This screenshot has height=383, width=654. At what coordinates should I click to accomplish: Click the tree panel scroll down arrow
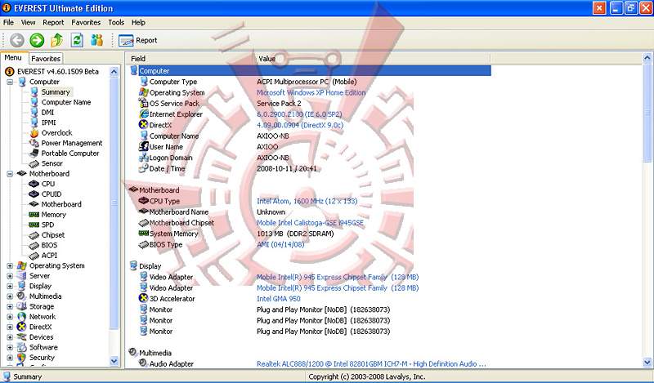click(114, 361)
